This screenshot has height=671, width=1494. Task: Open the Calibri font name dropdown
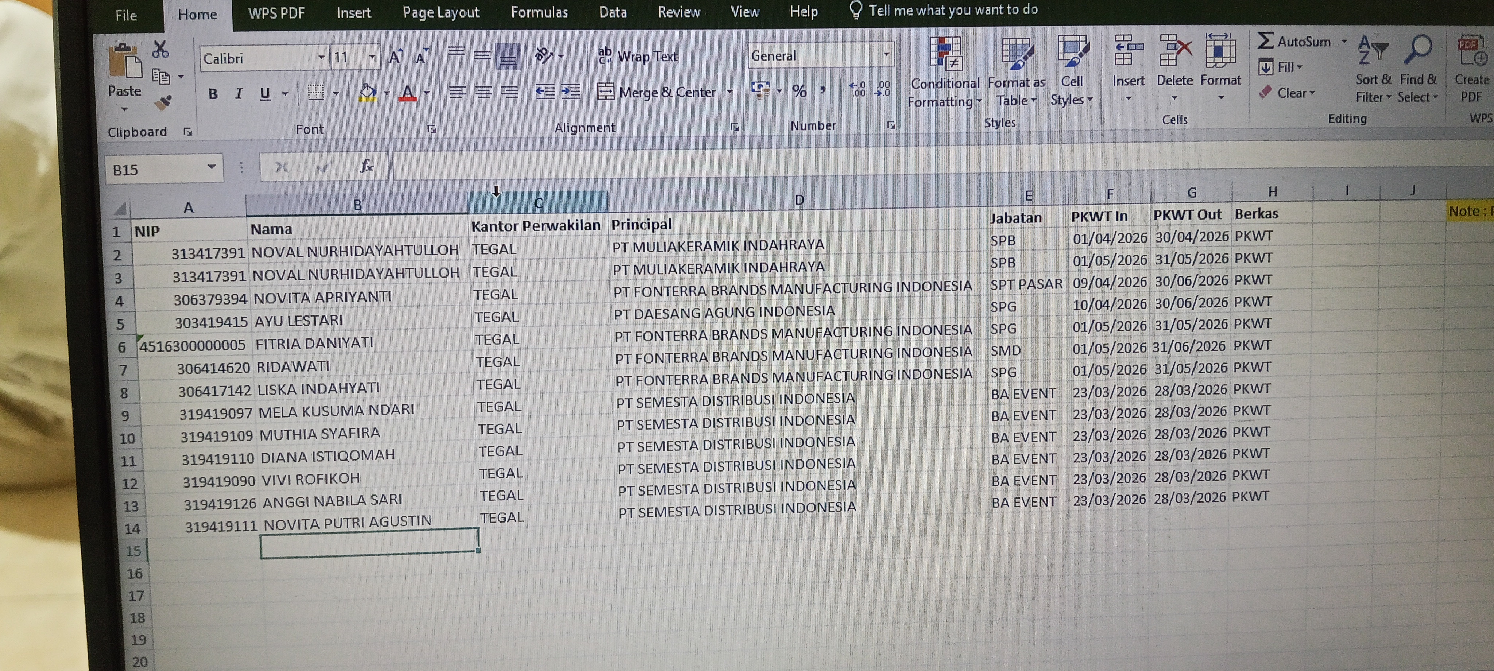321,57
